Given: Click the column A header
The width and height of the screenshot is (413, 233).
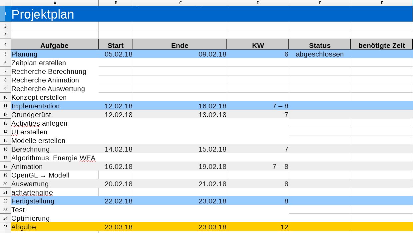Looking at the screenshot, I should (x=55, y=3).
